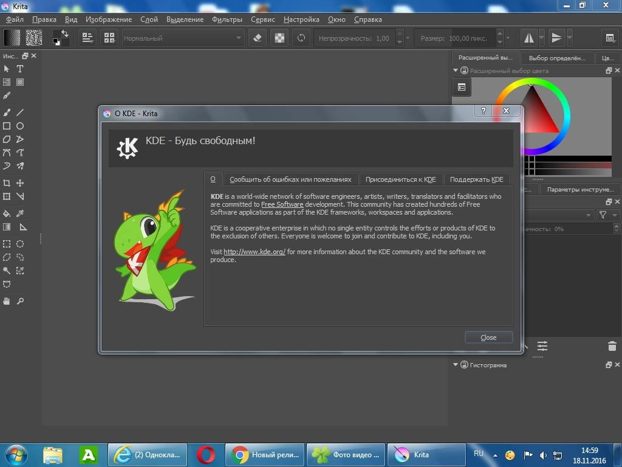Select the multibrush tool
This screenshot has width=622, height=467.
coord(20,166)
